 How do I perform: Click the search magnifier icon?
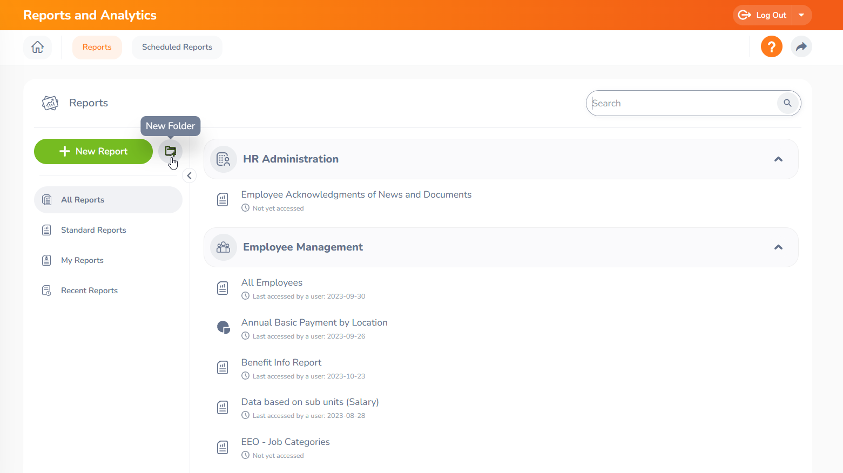tap(787, 103)
